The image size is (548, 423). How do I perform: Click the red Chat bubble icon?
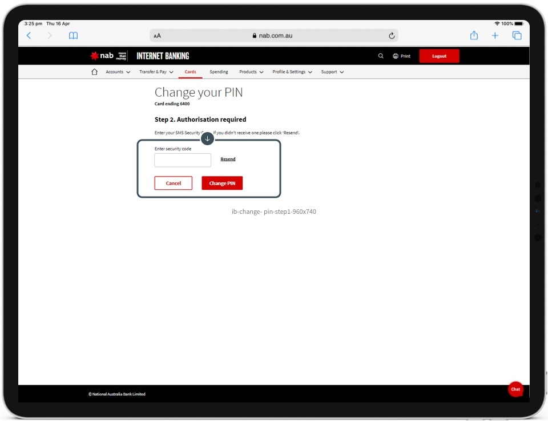(515, 389)
